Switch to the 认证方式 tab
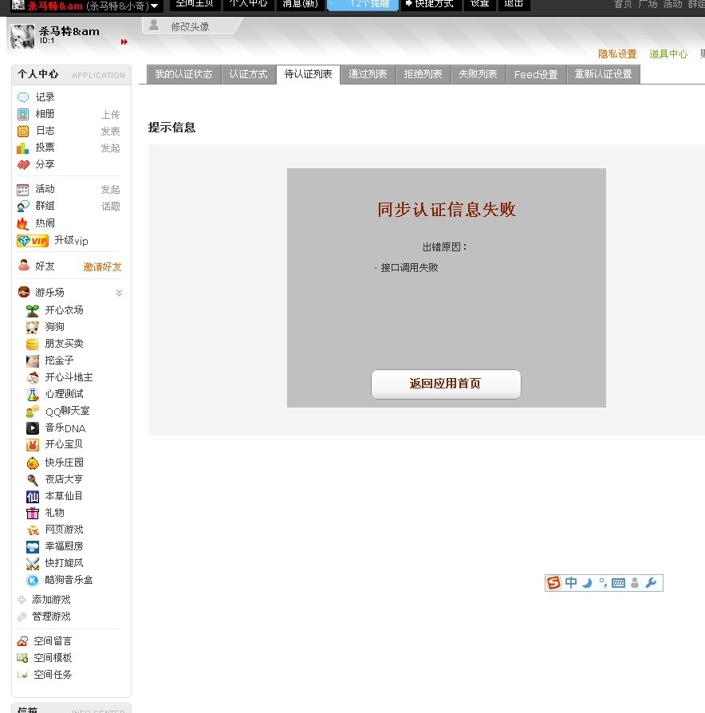Screen dimensions: 705x713 tap(248, 75)
